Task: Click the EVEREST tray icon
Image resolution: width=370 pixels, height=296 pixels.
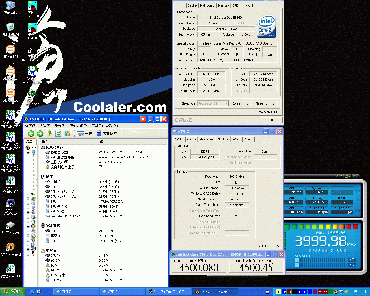Action: 336,292
